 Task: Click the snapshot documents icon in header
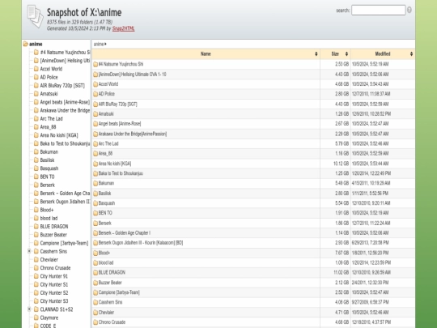click(35, 16)
